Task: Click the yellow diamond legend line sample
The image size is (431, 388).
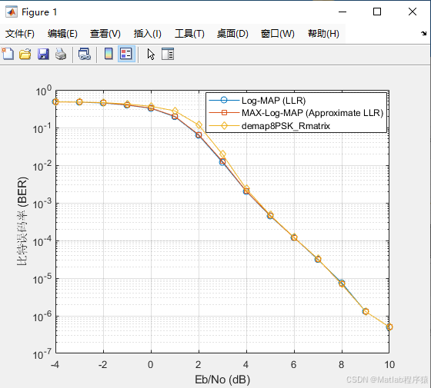Action: point(224,126)
